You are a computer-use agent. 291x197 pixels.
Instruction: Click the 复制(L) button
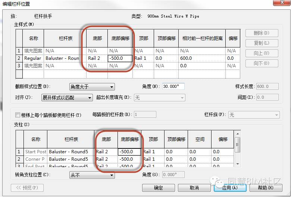click(262, 43)
